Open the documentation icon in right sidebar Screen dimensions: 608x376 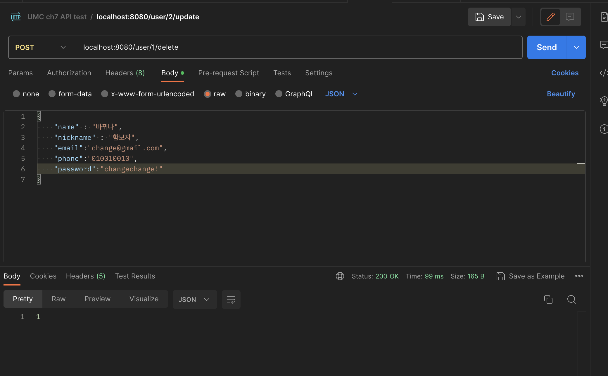[604, 17]
